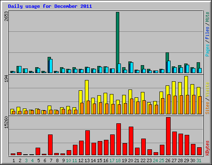Click the green weekend day 17 label
This screenshot has height=165, width=212.
[x=112, y=160]
